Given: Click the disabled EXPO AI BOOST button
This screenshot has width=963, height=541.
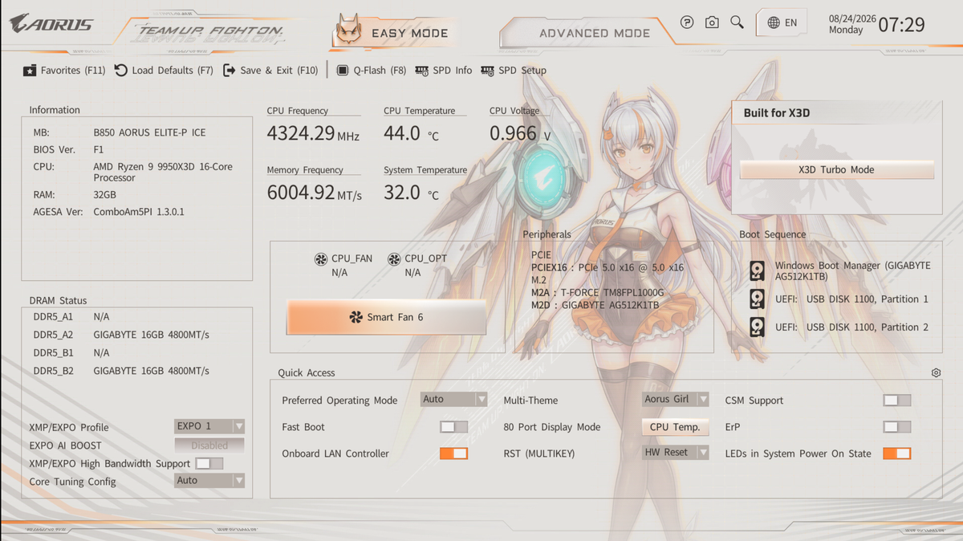Looking at the screenshot, I should tap(209, 445).
